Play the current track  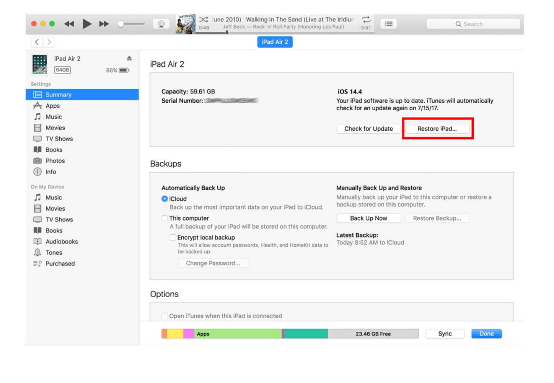click(x=87, y=24)
